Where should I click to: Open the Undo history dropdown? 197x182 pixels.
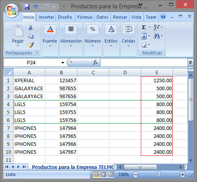(41, 7)
